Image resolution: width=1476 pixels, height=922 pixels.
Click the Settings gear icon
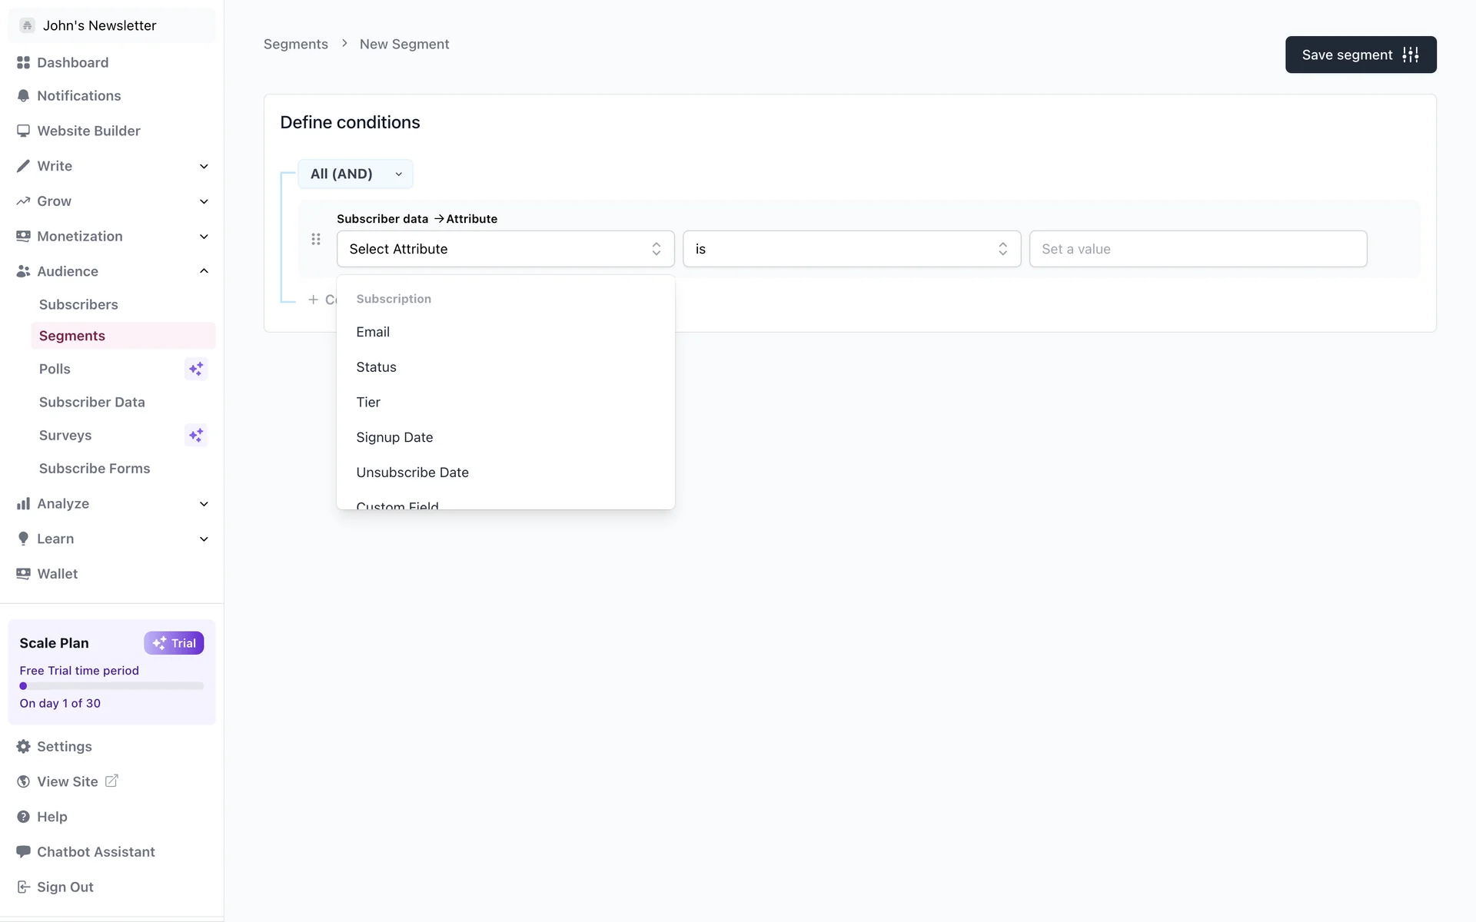coord(23,747)
